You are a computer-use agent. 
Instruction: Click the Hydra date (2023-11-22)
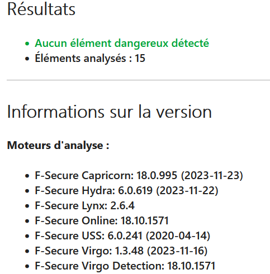(187, 190)
